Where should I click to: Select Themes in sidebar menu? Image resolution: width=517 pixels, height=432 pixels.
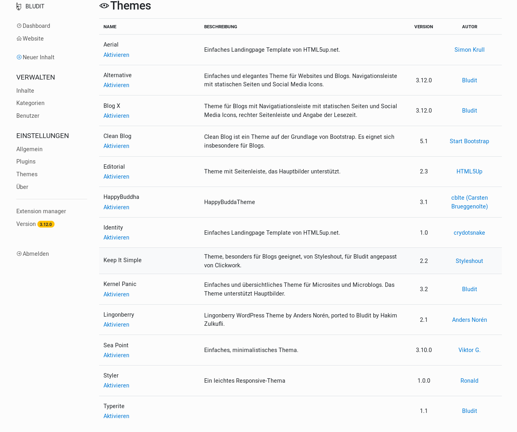click(27, 174)
